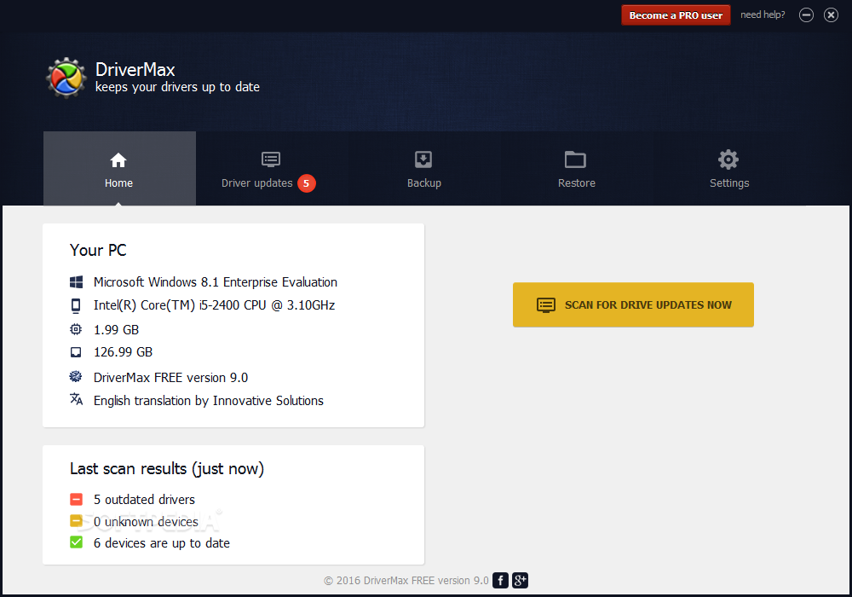The image size is (852, 597).
Task: Open the need help? link
Action: click(763, 14)
